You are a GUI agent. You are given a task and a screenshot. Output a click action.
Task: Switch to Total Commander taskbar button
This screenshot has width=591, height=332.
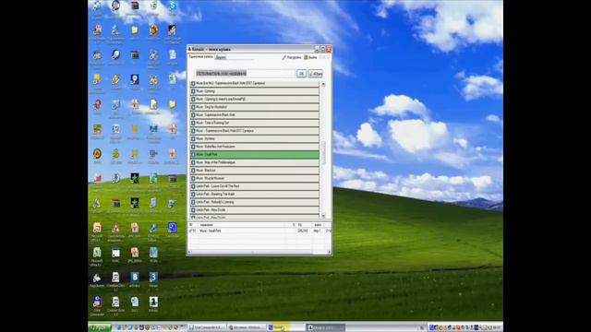click(x=207, y=327)
